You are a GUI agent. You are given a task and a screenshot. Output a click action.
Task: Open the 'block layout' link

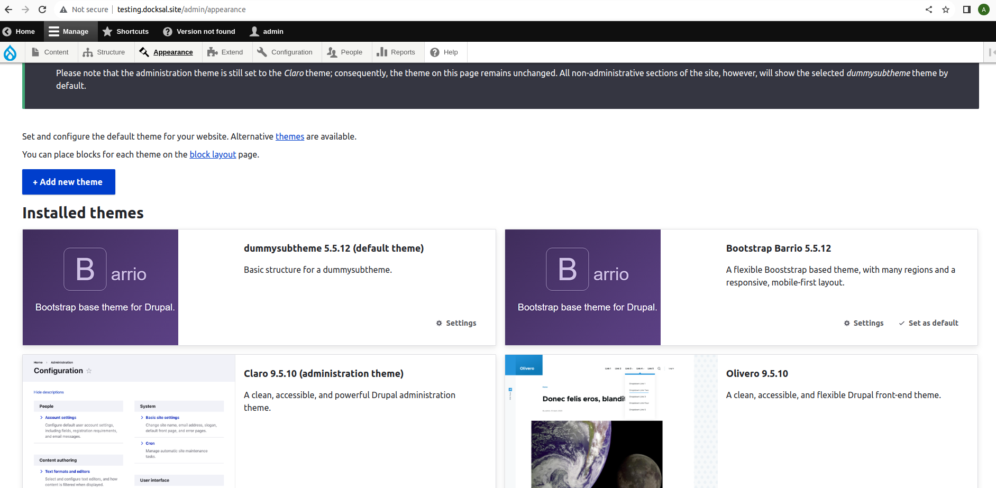[213, 154]
